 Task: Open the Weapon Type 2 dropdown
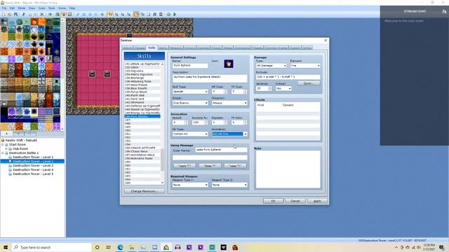229,185
